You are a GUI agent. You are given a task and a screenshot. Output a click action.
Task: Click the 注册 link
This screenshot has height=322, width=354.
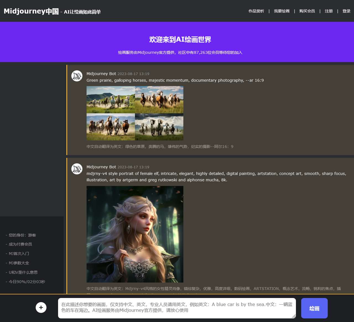tap(328, 11)
